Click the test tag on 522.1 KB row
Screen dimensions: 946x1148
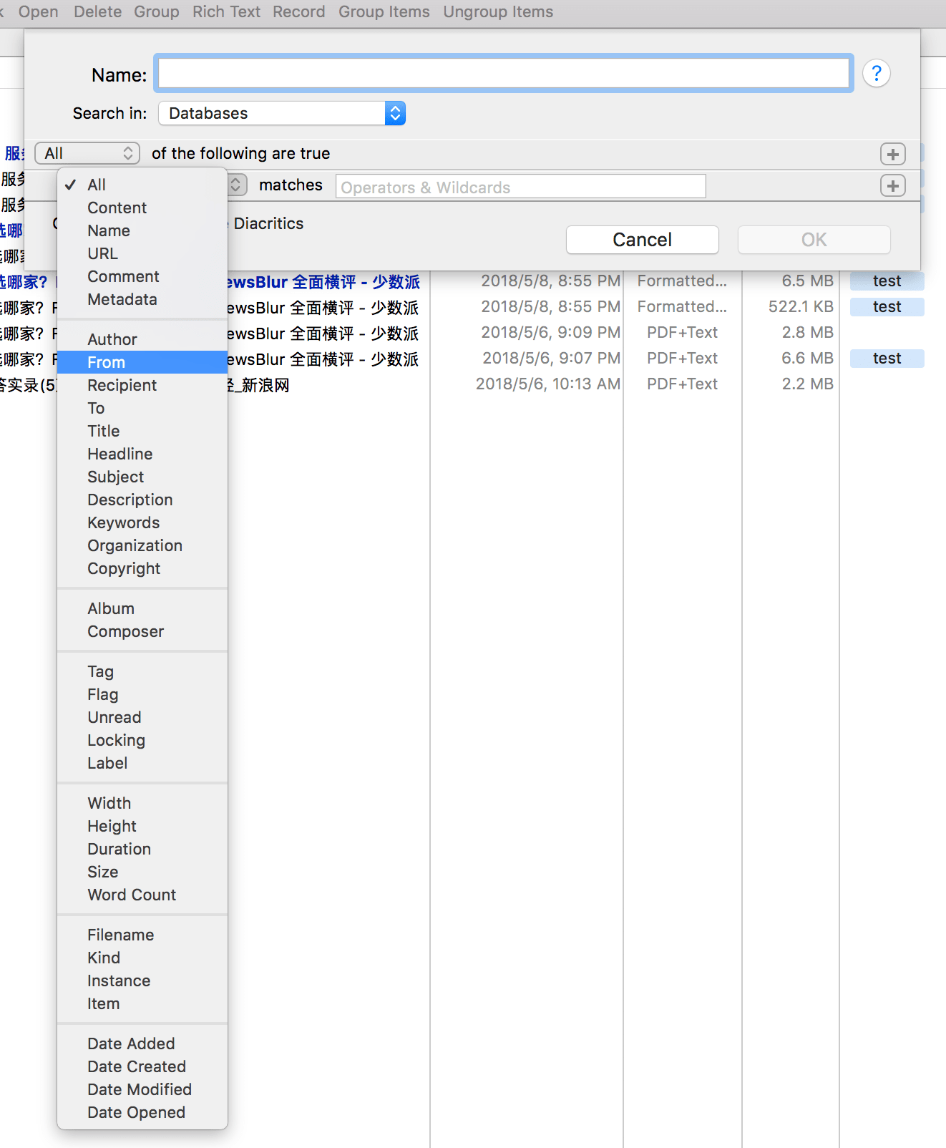[x=887, y=307]
